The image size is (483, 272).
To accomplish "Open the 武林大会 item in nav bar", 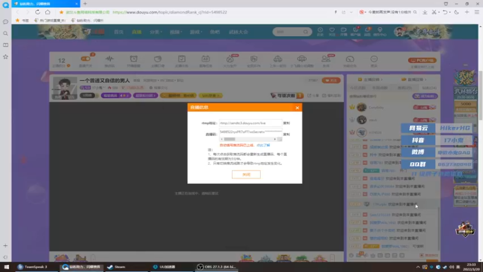I will (x=238, y=32).
